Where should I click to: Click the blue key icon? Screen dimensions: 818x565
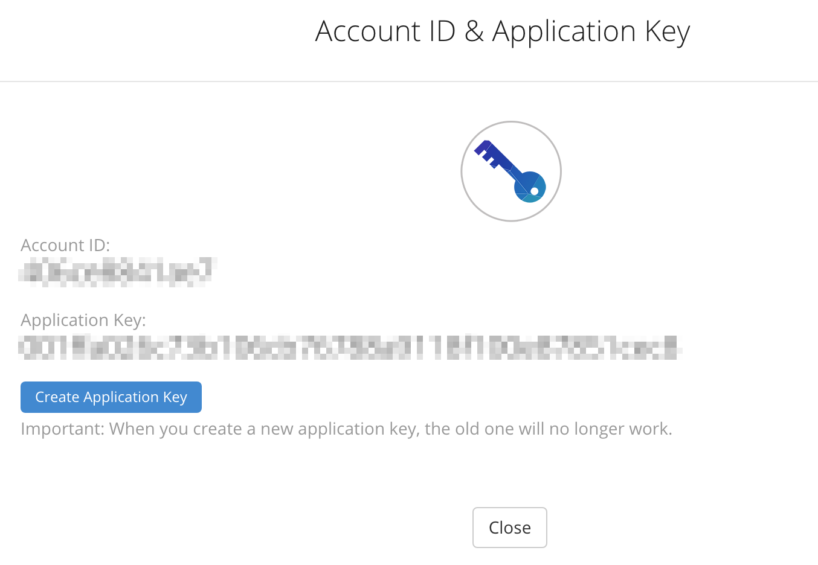[510, 171]
